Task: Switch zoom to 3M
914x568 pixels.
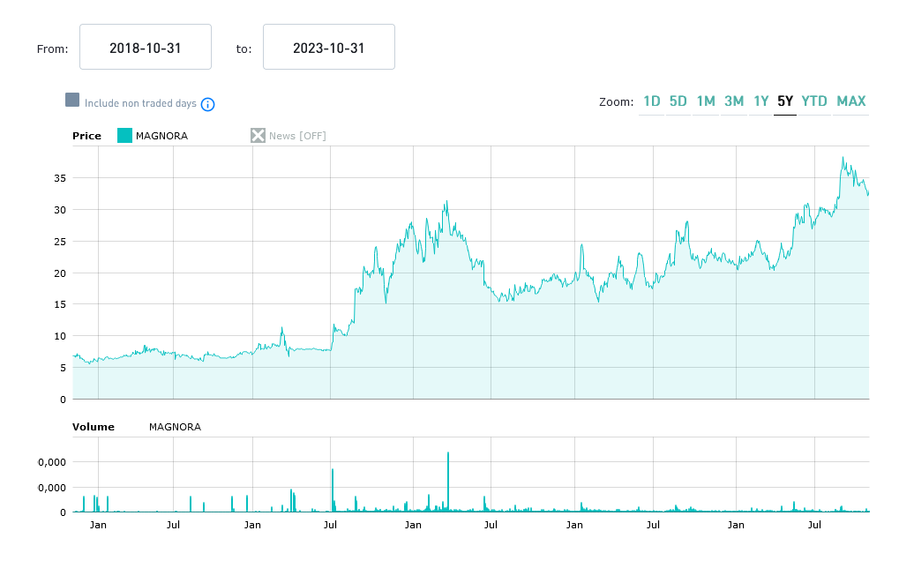Action: click(x=734, y=101)
